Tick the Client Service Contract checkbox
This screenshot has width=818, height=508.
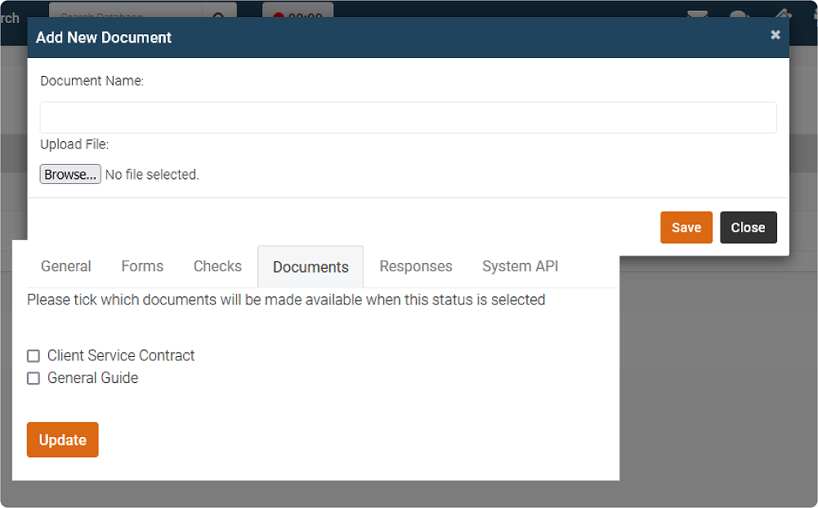(34, 355)
